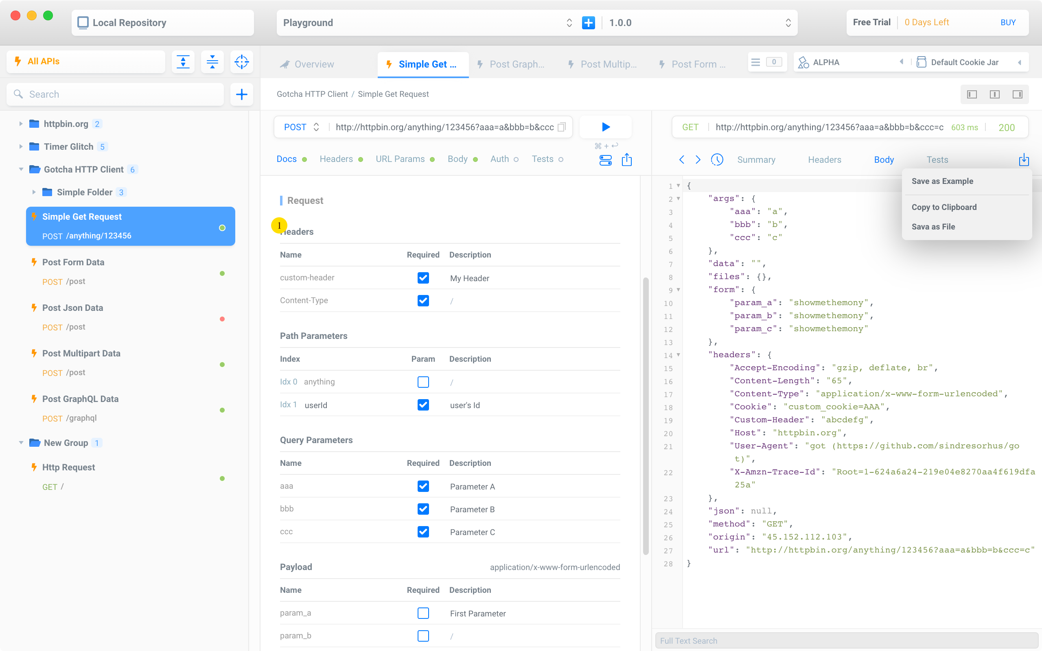Click the BUY link

click(x=1007, y=23)
